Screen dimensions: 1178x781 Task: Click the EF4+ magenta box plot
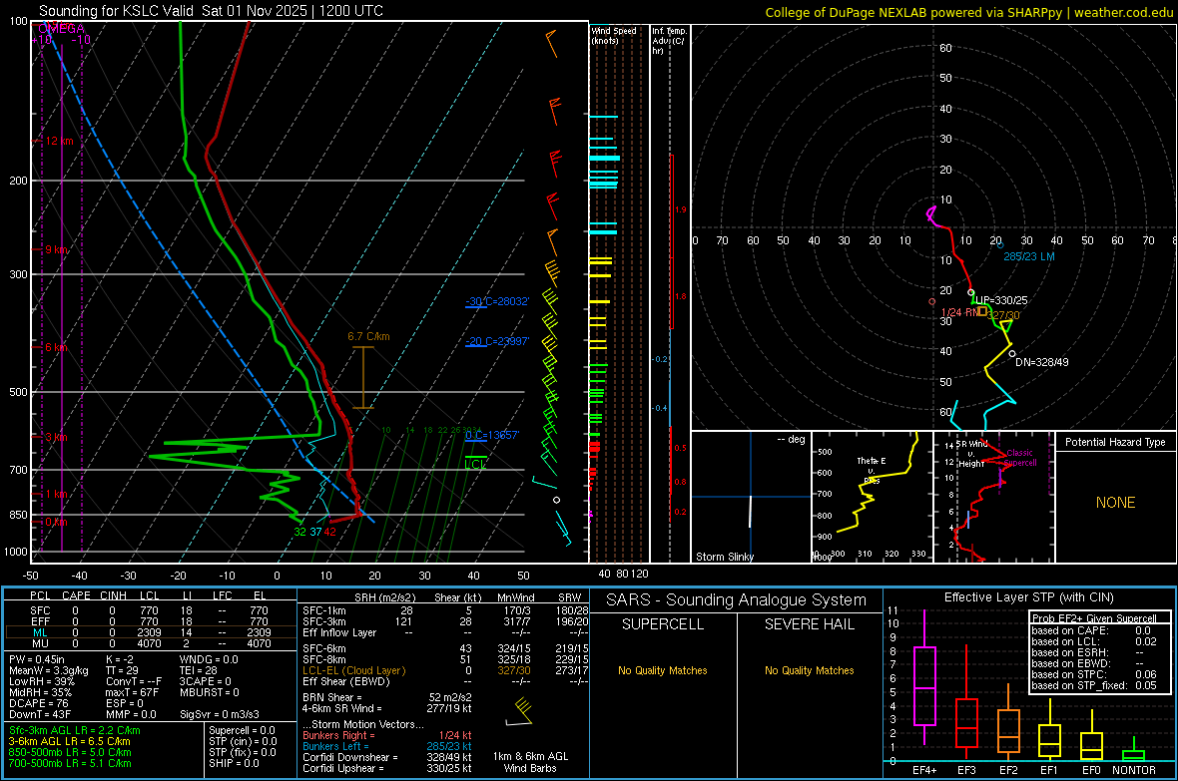pos(924,676)
